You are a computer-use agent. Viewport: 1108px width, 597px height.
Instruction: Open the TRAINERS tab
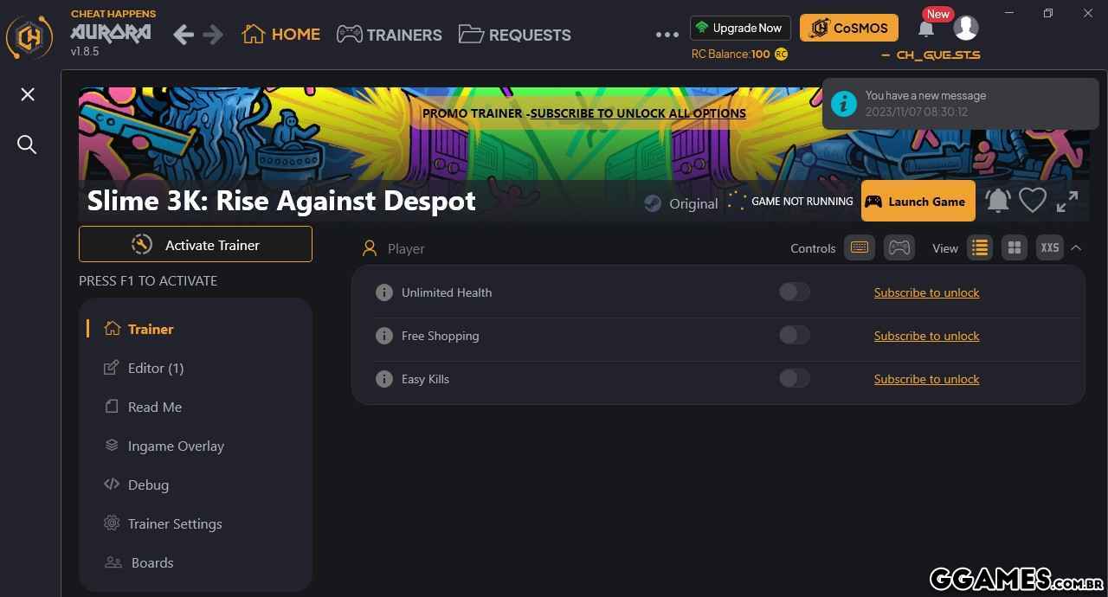[390, 35]
